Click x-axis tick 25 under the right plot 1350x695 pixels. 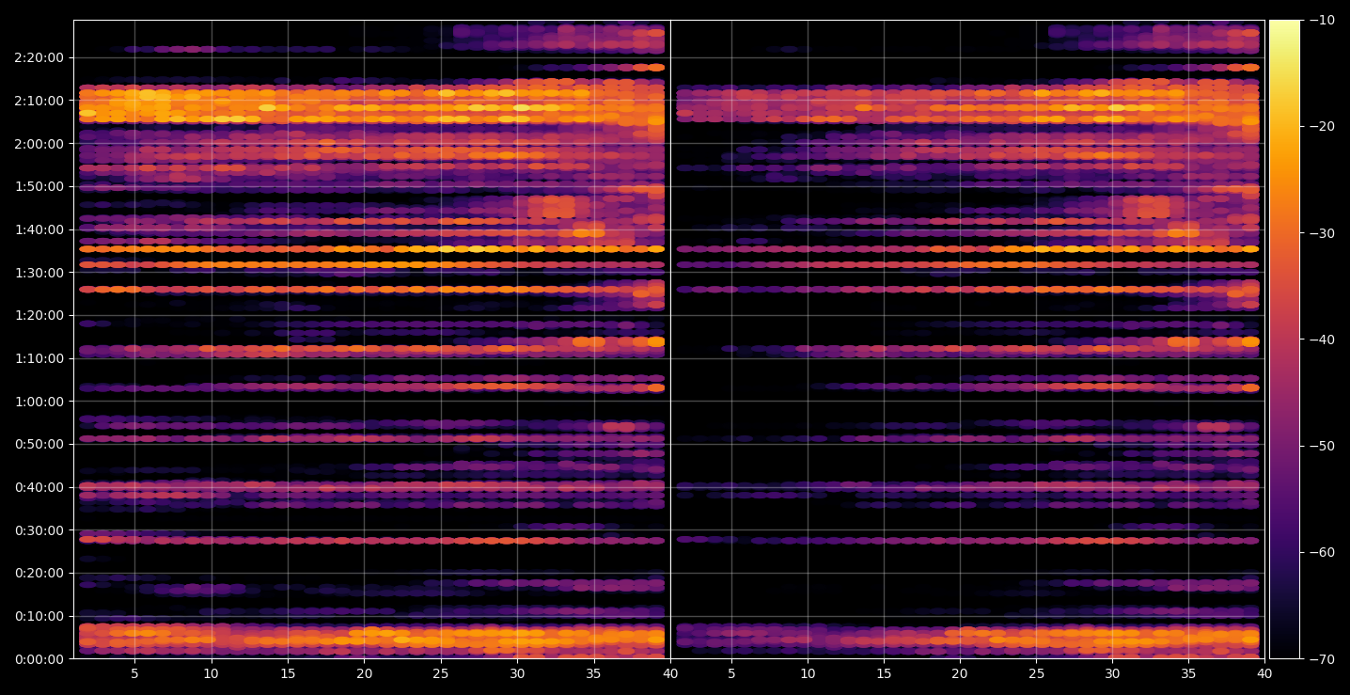(1036, 673)
